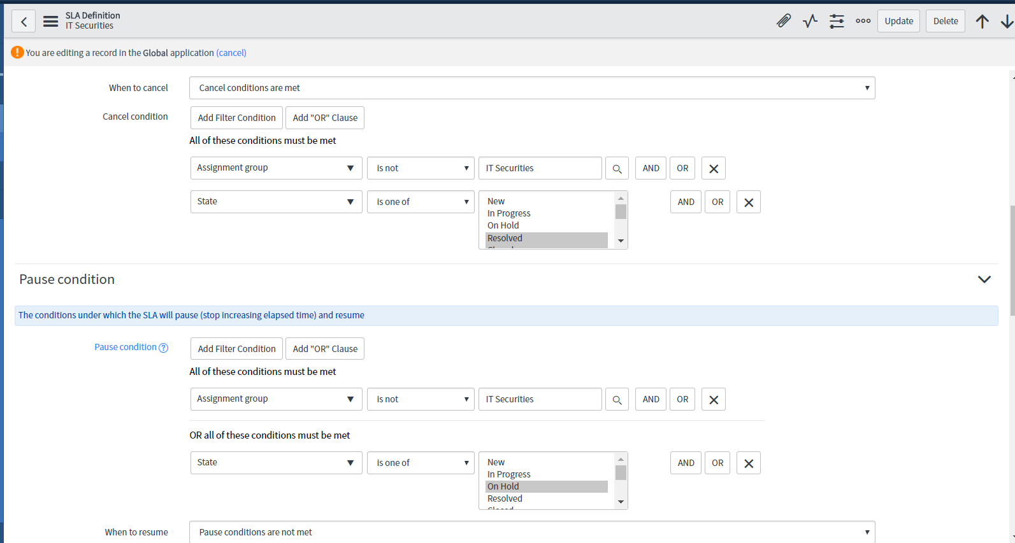Add AND to Assignment group row in Cancel condition

pos(651,169)
